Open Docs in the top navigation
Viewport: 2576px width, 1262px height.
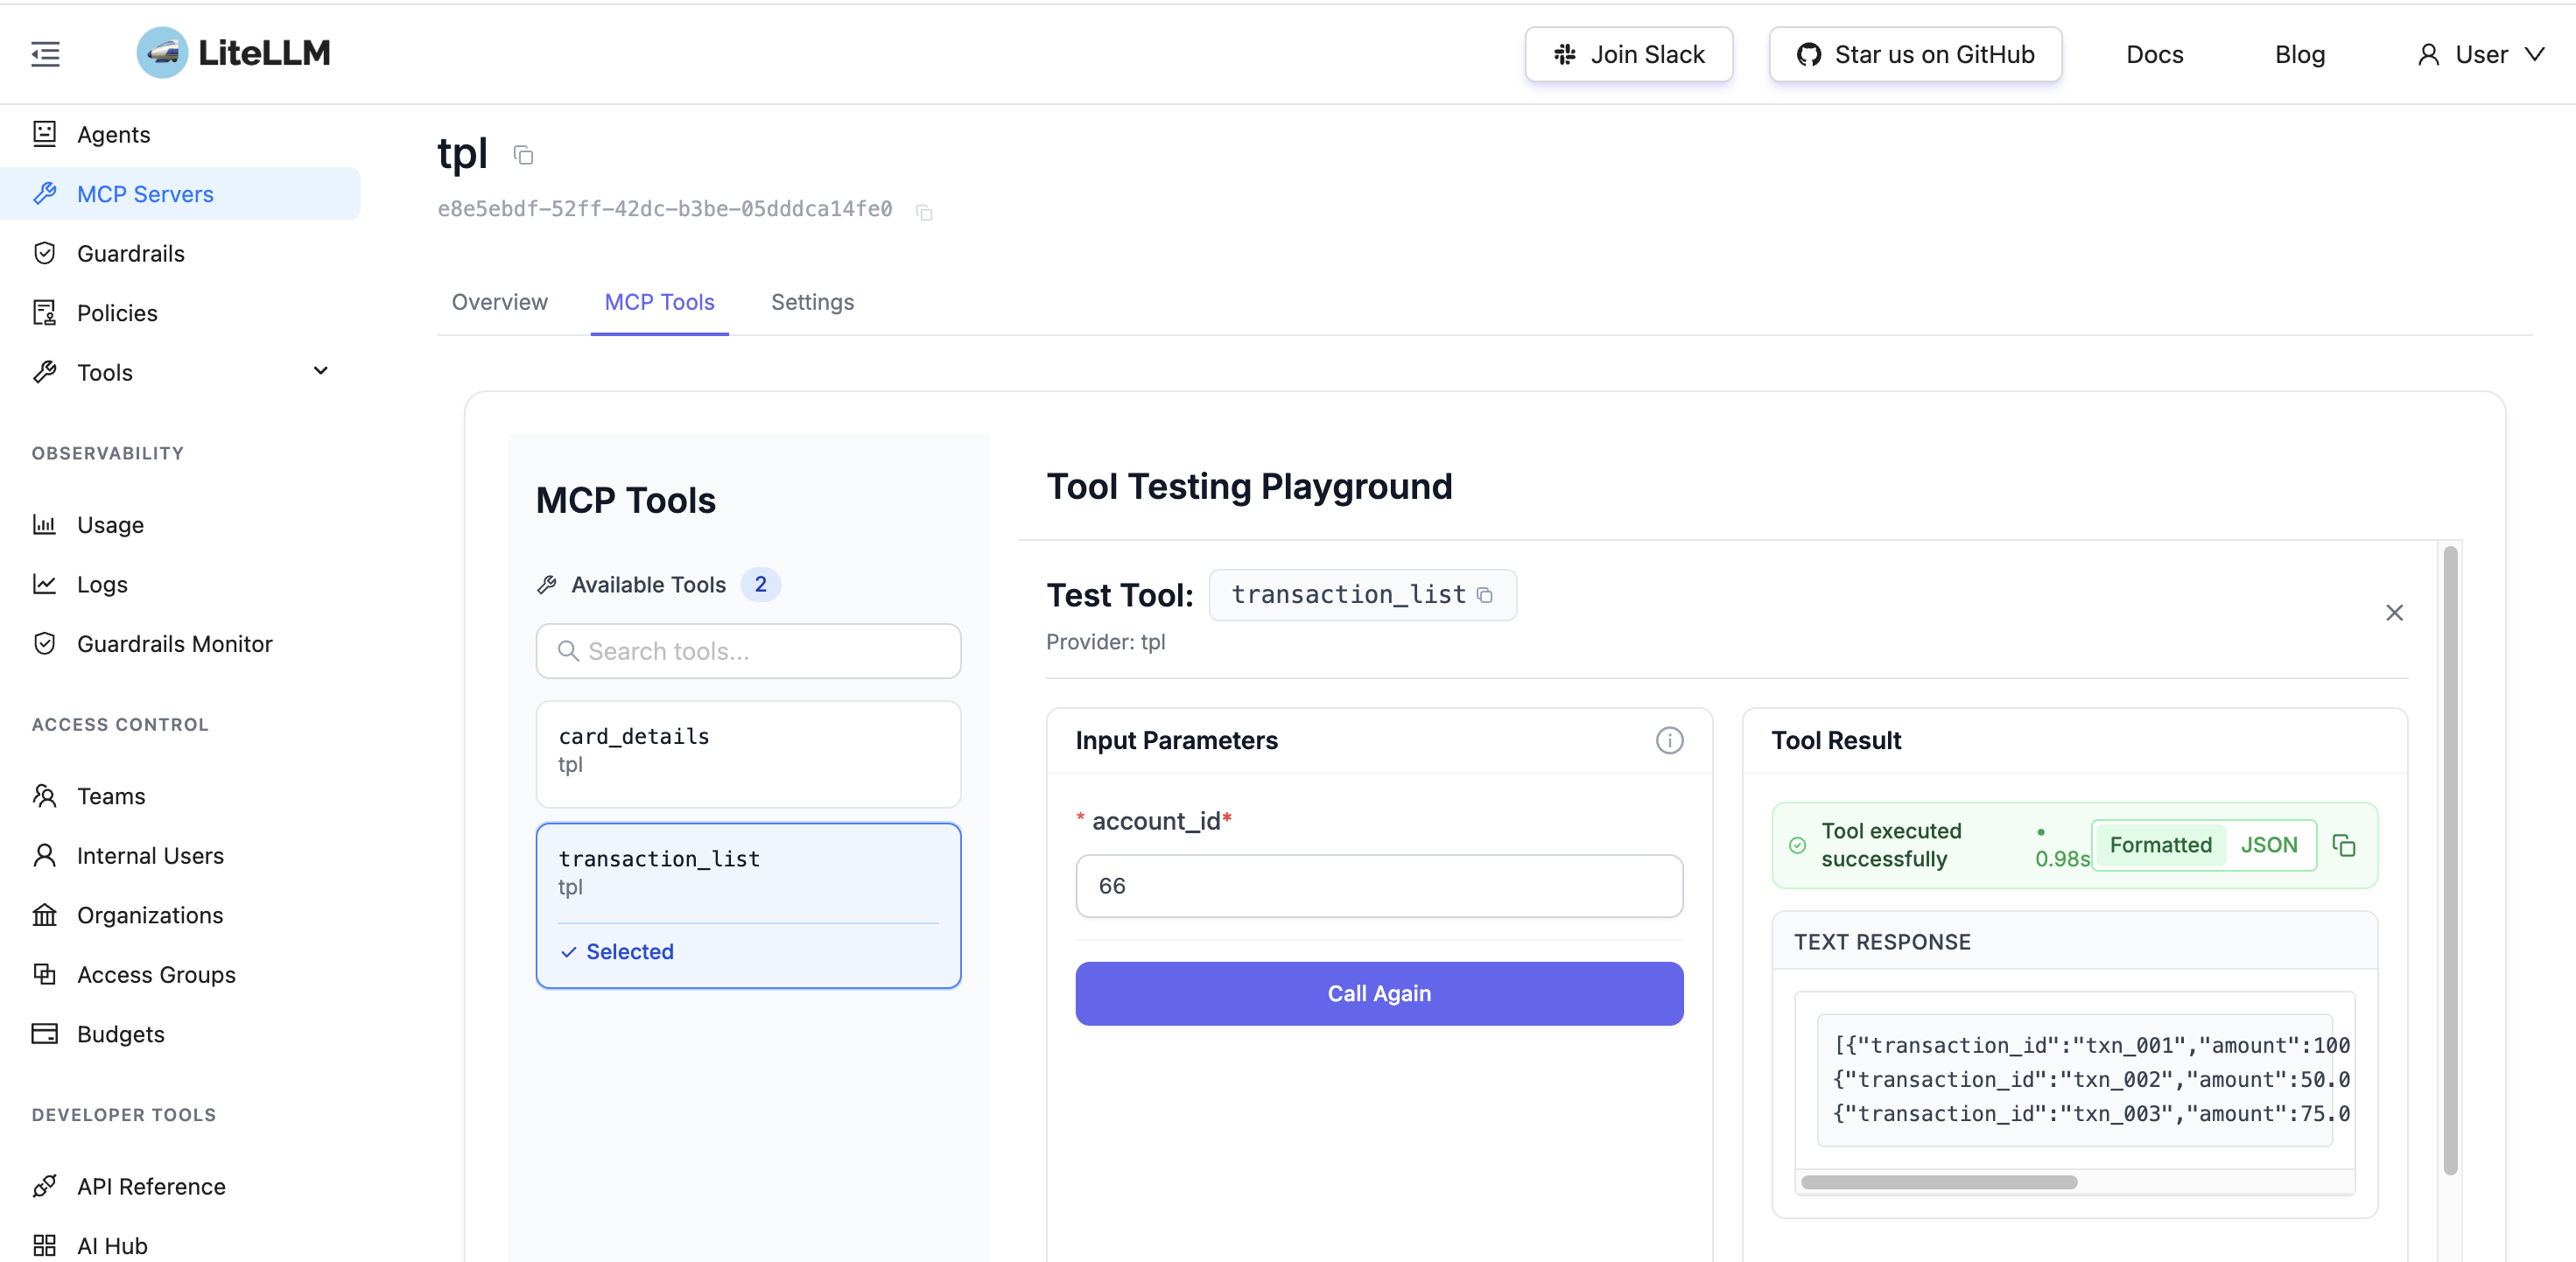tap(2154, 55)
